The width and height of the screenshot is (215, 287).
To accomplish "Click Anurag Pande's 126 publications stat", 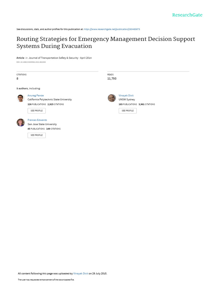I will [x=37, y=104].
